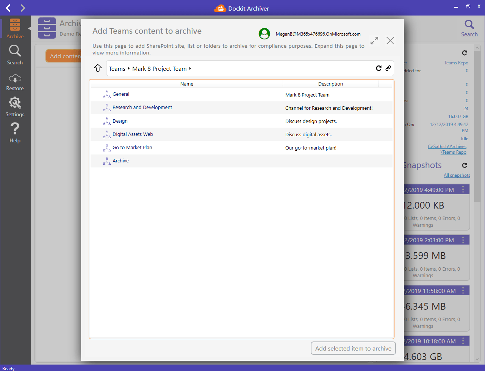Go back using the title bar arrow
The height and width of the screenshot is (371, 485).
[x=8, y=8]
